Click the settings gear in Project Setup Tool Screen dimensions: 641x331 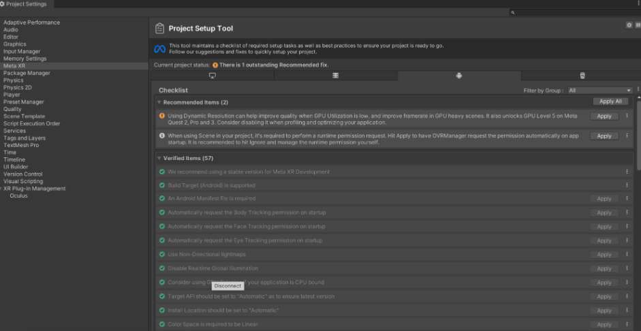point(629,25)
